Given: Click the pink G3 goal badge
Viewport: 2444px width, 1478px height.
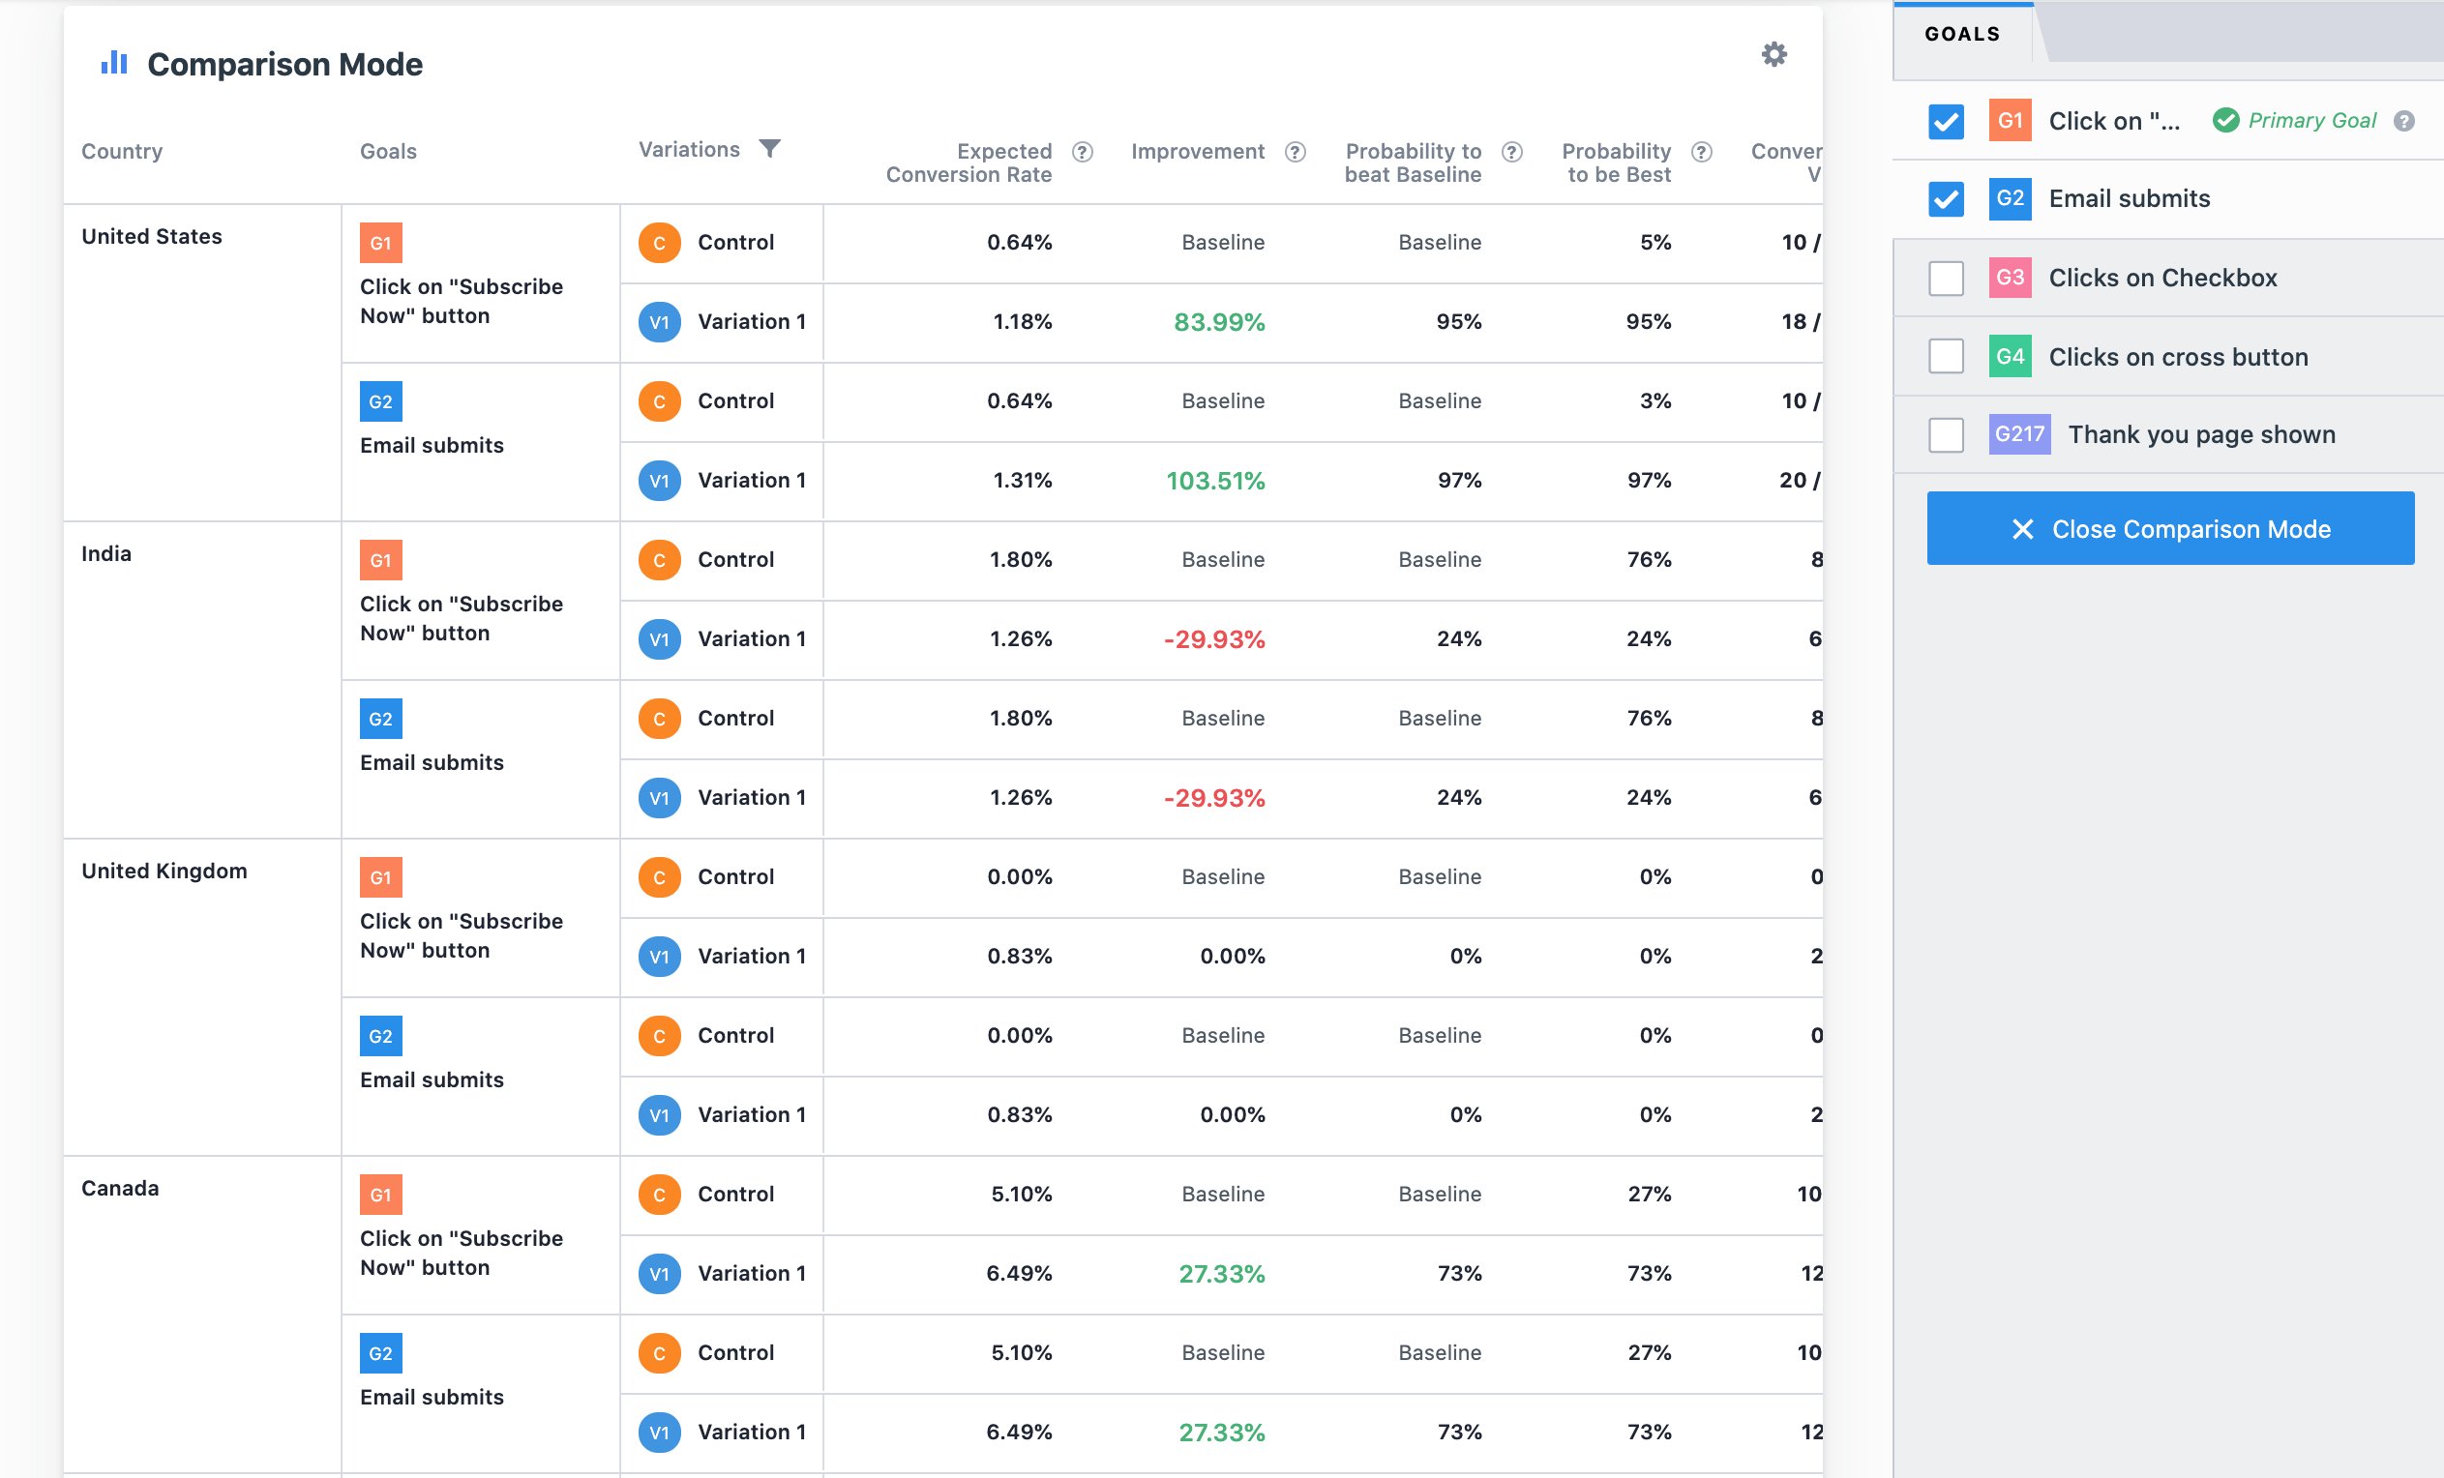Looking at the screenshot, I should click(x=2010, y=278).
